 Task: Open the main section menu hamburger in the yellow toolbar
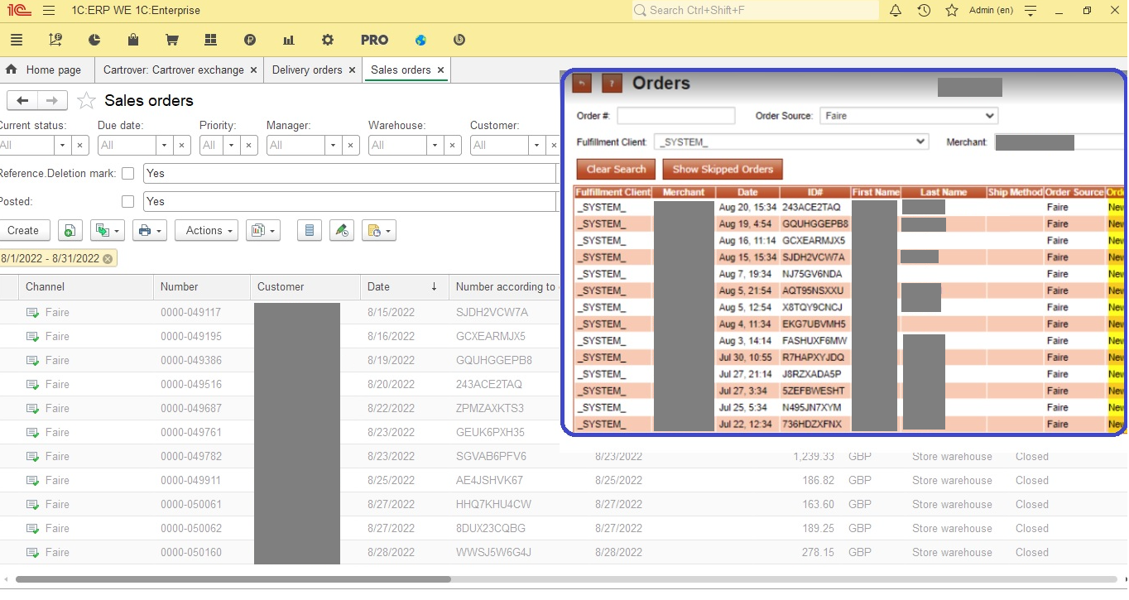17,40
